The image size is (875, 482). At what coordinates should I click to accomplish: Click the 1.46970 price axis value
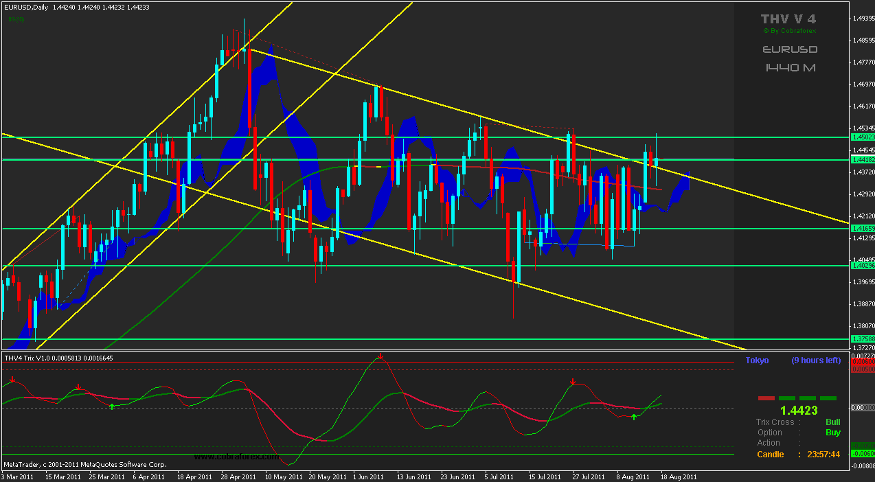pos(863,84)
